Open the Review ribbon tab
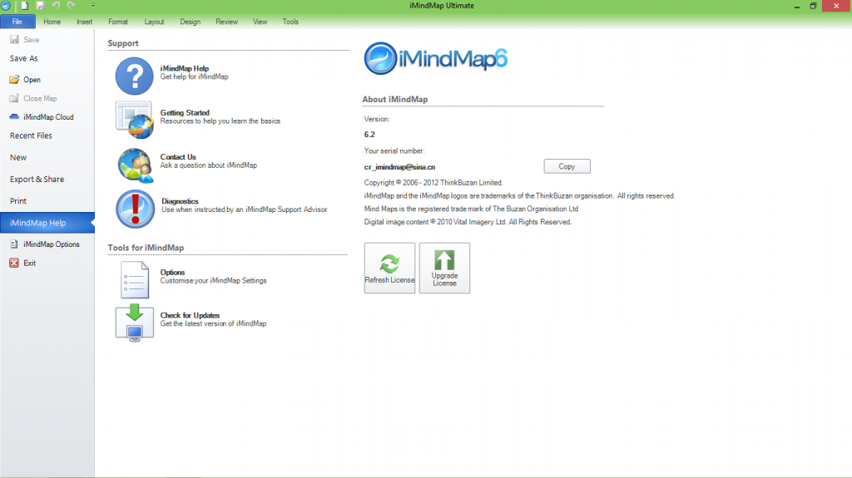Viewport: 852px width, 478px height. click(226, 22)
